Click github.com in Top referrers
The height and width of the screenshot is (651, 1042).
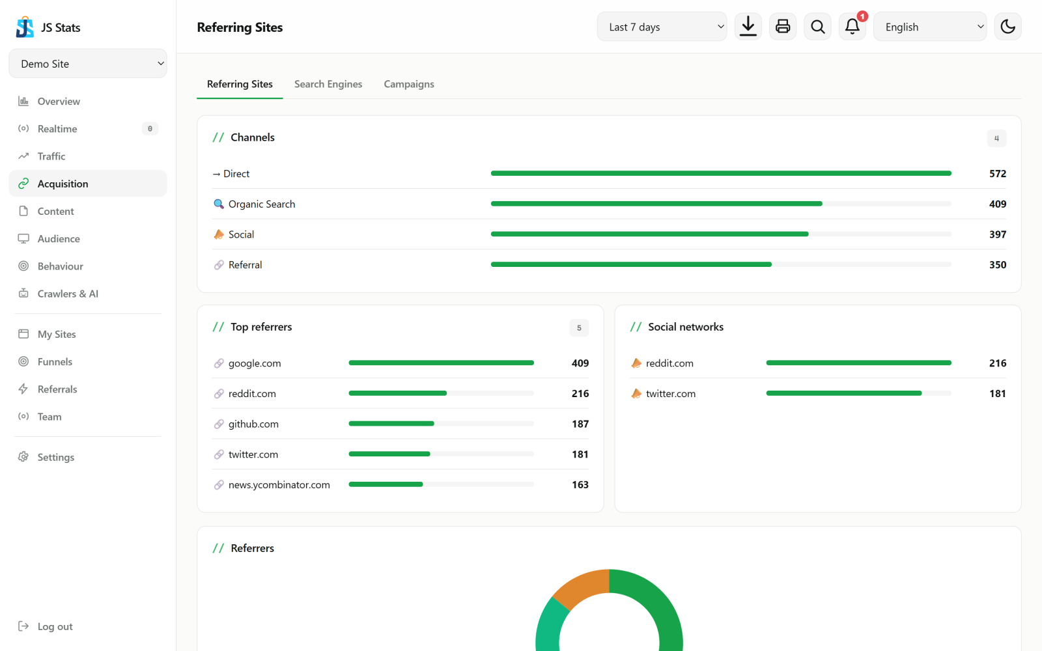click(x=253, y=424)
